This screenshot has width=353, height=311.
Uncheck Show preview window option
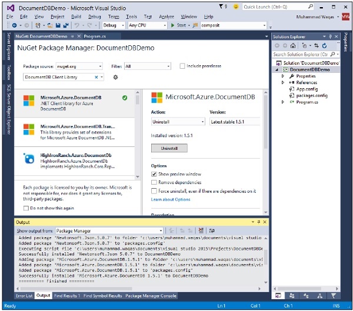point(154,175)
